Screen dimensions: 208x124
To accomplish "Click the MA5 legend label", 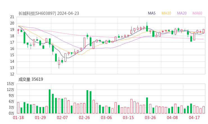I will [152, 13].
